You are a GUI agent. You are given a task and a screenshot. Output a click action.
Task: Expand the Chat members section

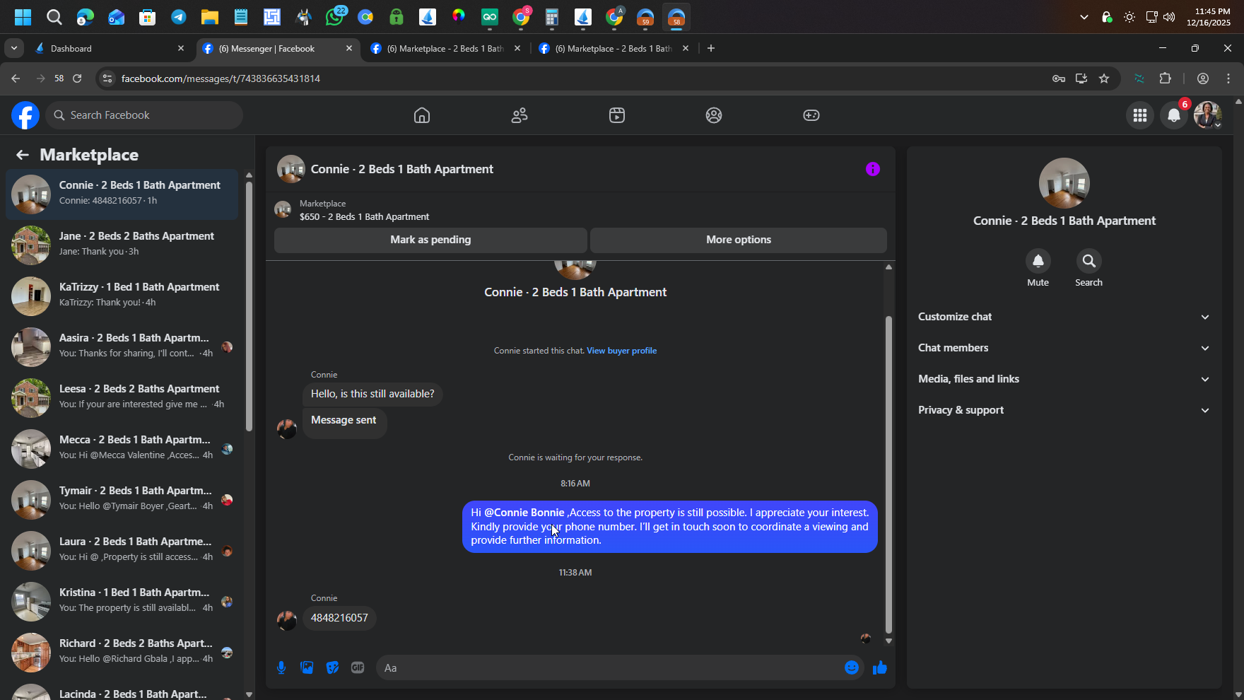click(1064, 348)
